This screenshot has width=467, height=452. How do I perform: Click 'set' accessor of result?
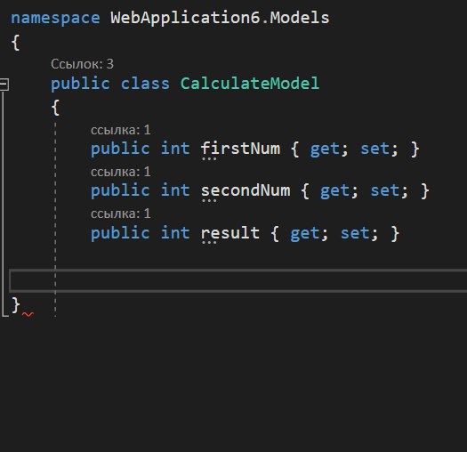click(355, 233)
